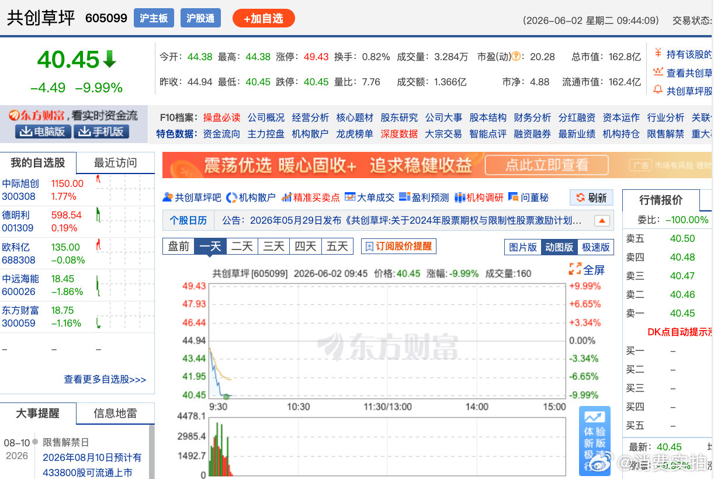This screenshot has width=714, height=479.
Task: Click the 沪股通 tag button
Action: tap(200, 18)
